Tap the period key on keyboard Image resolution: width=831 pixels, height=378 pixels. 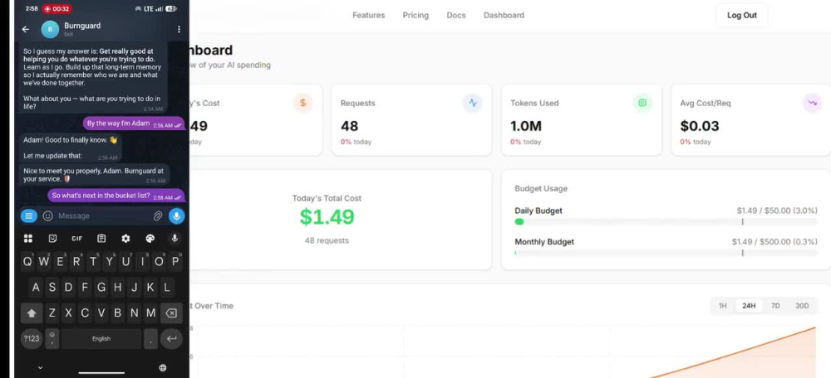click(x=150, y=339)
